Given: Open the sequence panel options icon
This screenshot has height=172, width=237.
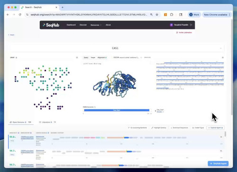Looking at the screenshot, I should (x=223, y=58).
